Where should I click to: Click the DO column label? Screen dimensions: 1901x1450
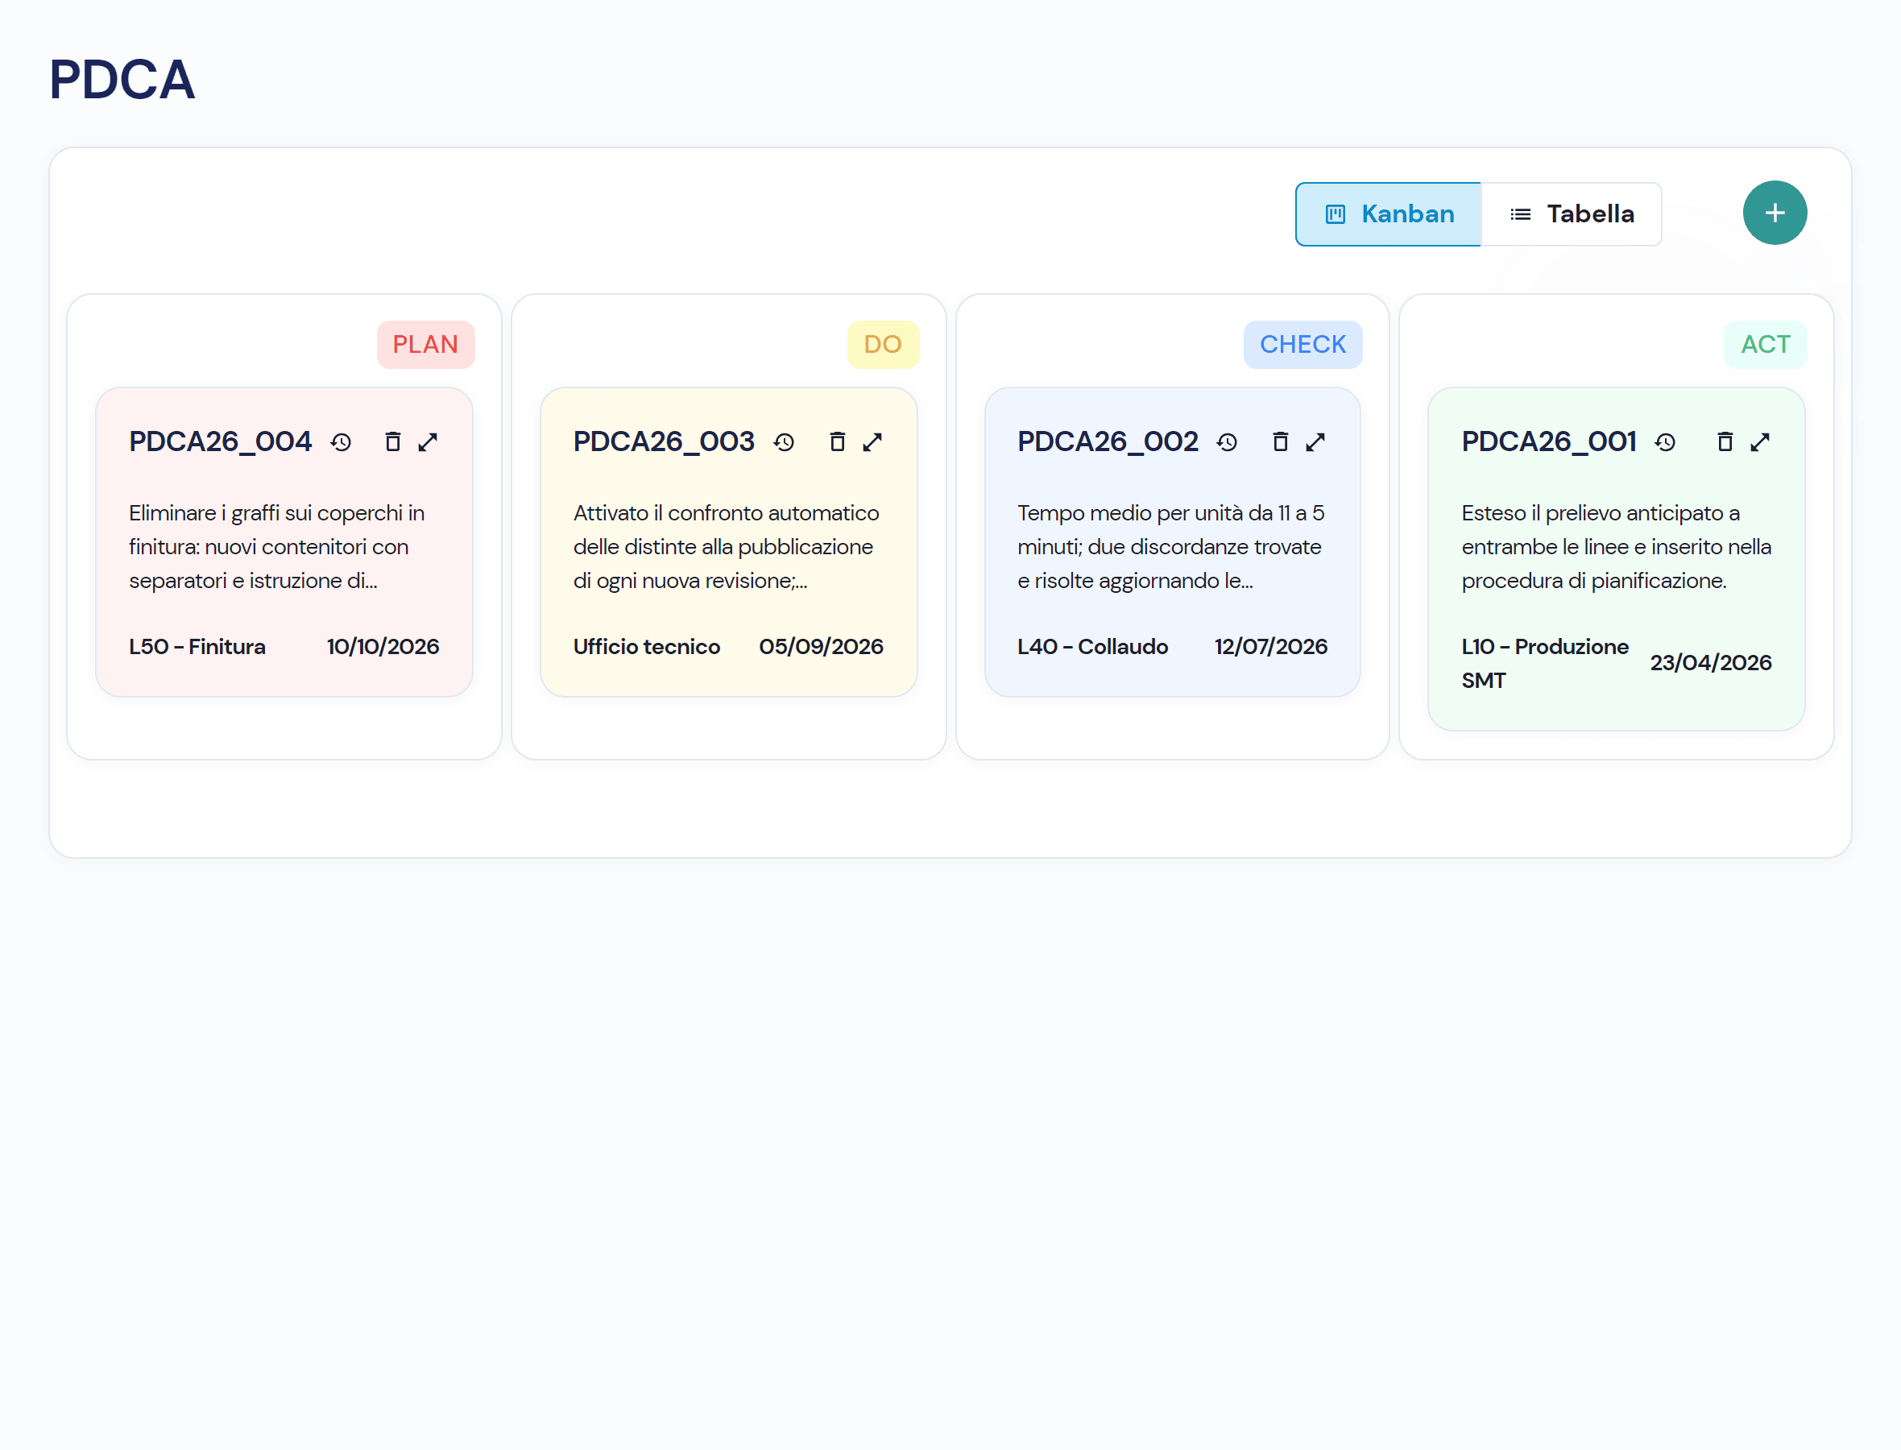click(883, 345)
